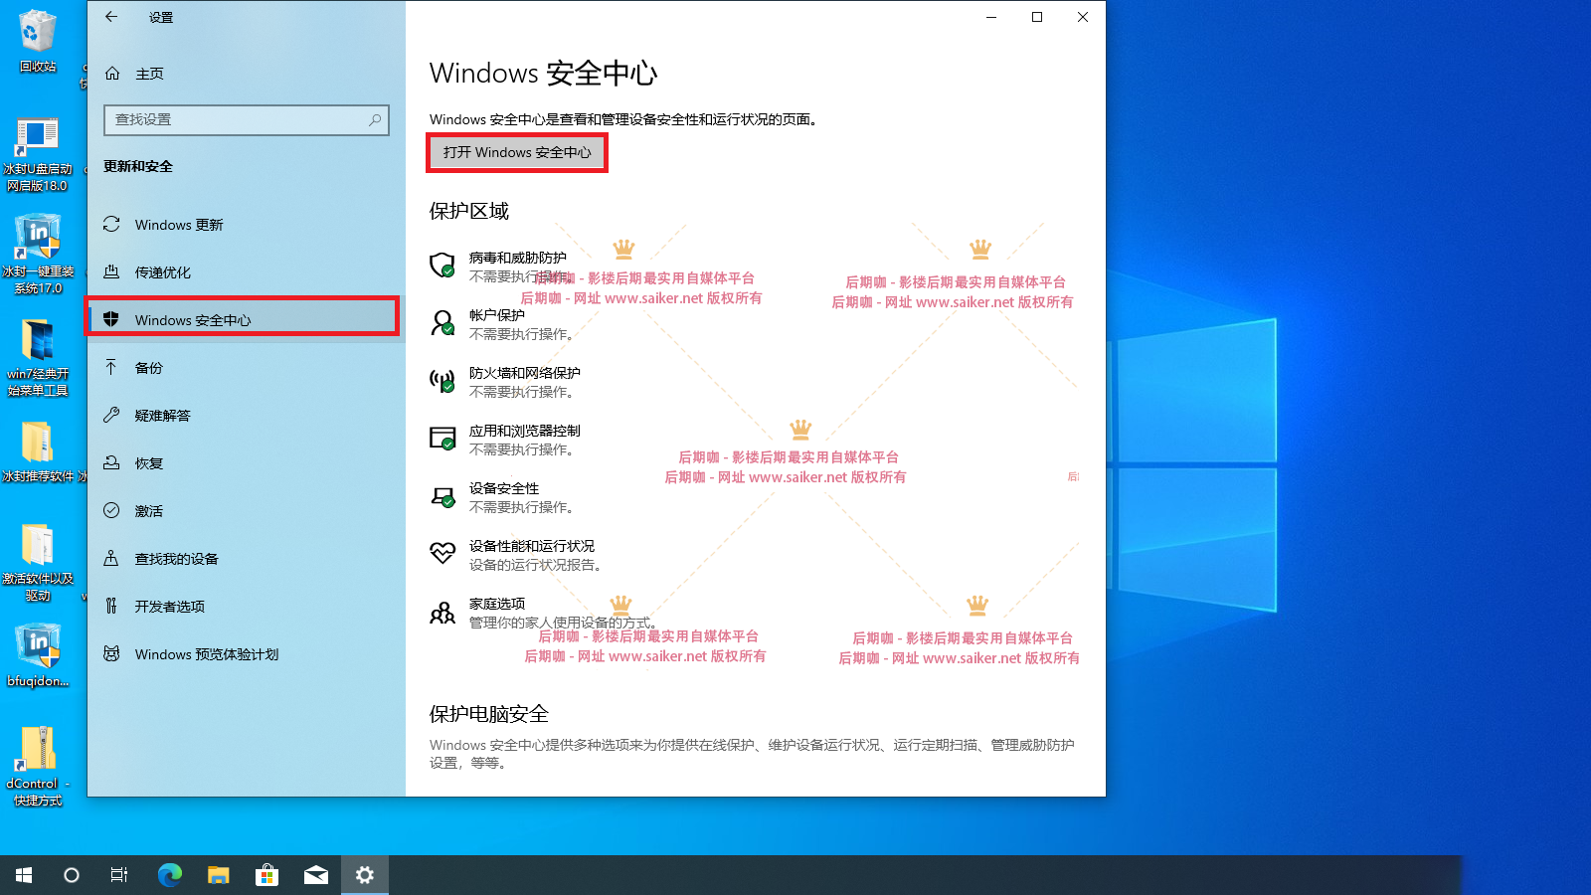Click the 设备安全性 laptop icon
Image resolution: width=1591 pixels, height=895 pixels.
coord(442,495)
